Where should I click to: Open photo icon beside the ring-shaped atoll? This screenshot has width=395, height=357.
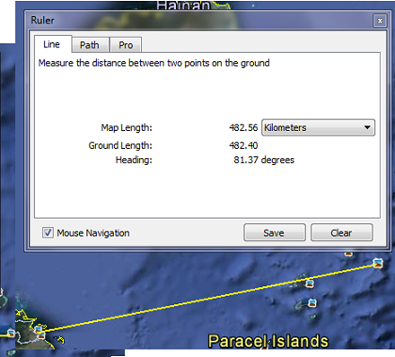pyautogui.click(x=312, y=303)
